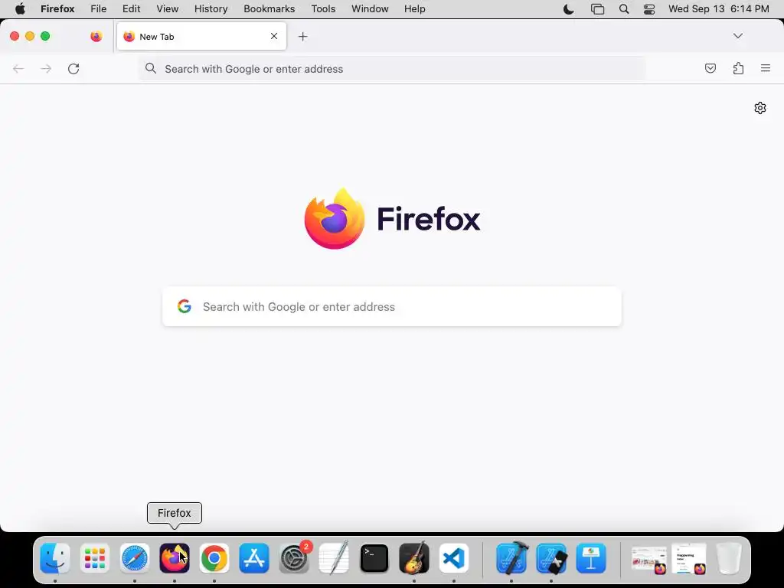
Task: Click the date and time display
Action: click(x=718, y=9)
